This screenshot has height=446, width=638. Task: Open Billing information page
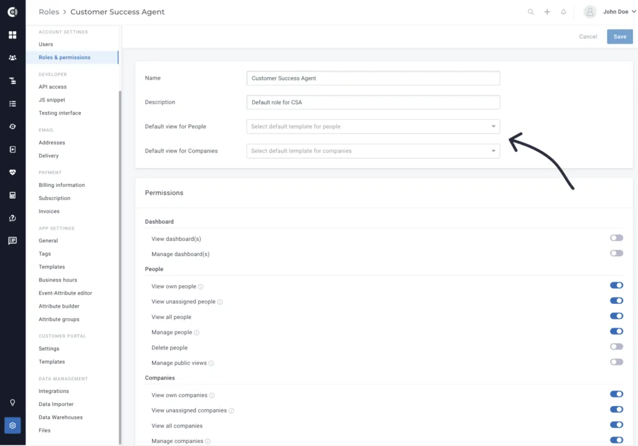pyautogui.click(x=62, y=185)
